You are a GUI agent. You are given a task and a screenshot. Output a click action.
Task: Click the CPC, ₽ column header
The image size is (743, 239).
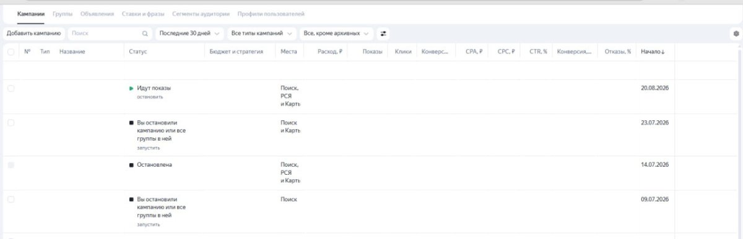point(506,52)
